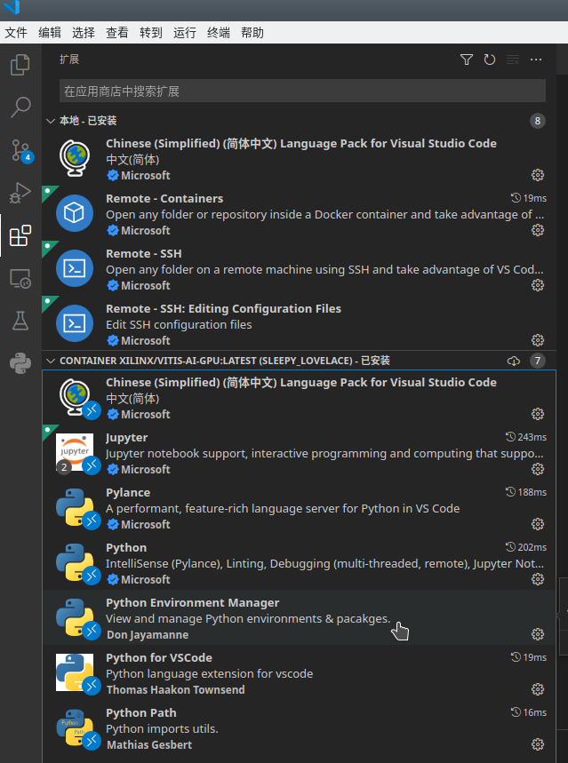Select the Python Path extension title
Image resolution: width=568 pixels, height=763 pixels.
[140, 712]
